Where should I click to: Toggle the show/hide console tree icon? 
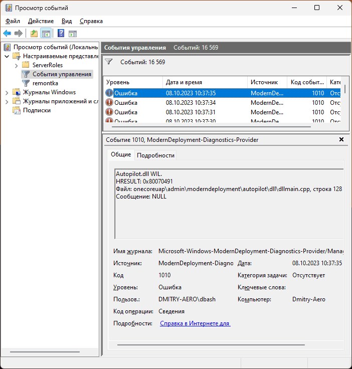[x=46, y=34]
